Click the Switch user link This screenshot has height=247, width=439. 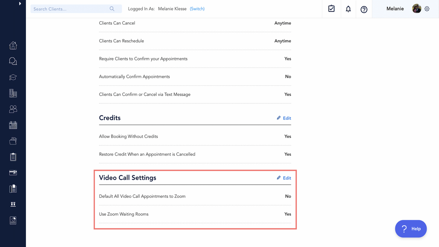pyautogui.click(x=197, y=9)
